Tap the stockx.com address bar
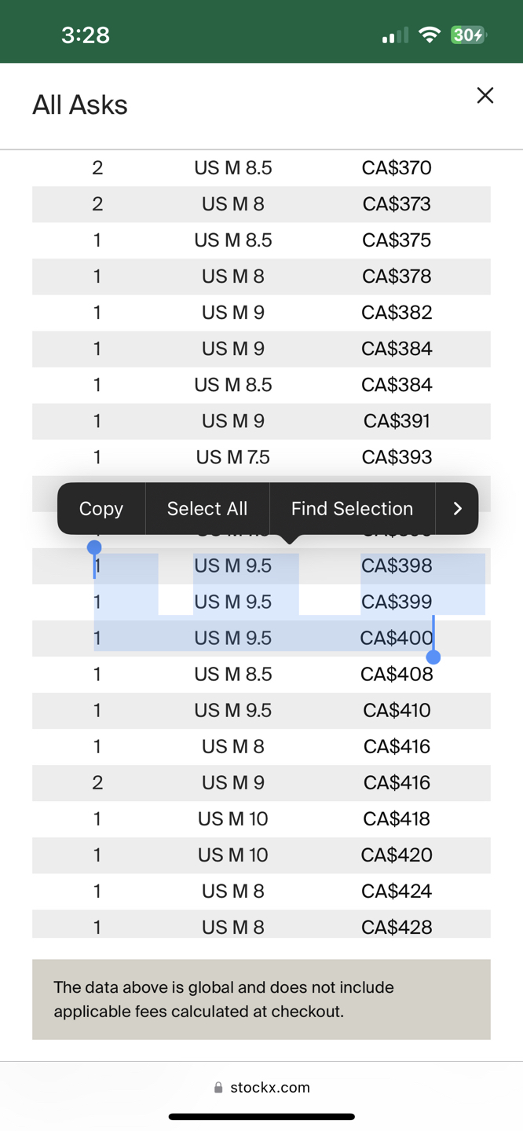This screenshot has width=523, height=1131. click(261, 1088)
